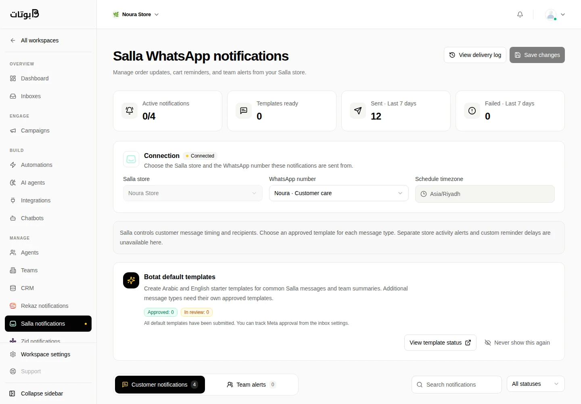Open the WhatsApp number dropdown
581x404 pixels.
click(x=339, y=193)
